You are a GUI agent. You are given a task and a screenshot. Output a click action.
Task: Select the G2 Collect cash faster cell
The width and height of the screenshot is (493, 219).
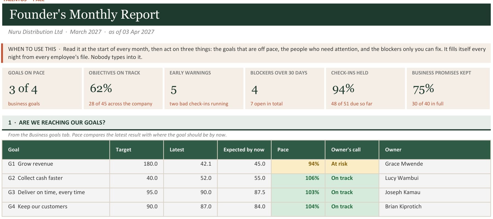(x=56, y=181)
